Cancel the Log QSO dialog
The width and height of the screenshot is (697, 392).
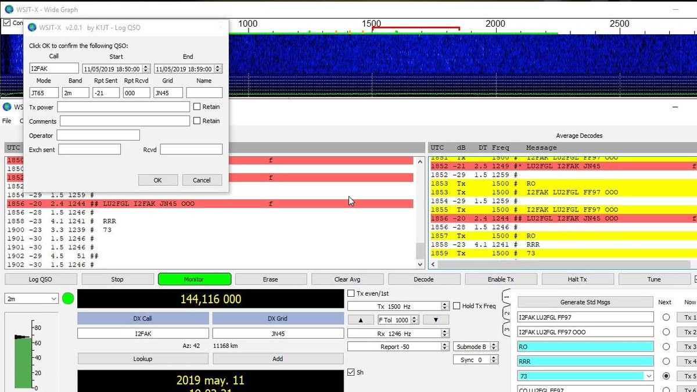coord(202,180)
